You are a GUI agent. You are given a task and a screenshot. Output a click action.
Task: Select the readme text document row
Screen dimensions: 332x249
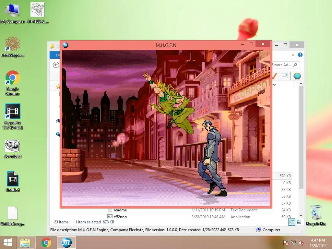pos(200,210)
